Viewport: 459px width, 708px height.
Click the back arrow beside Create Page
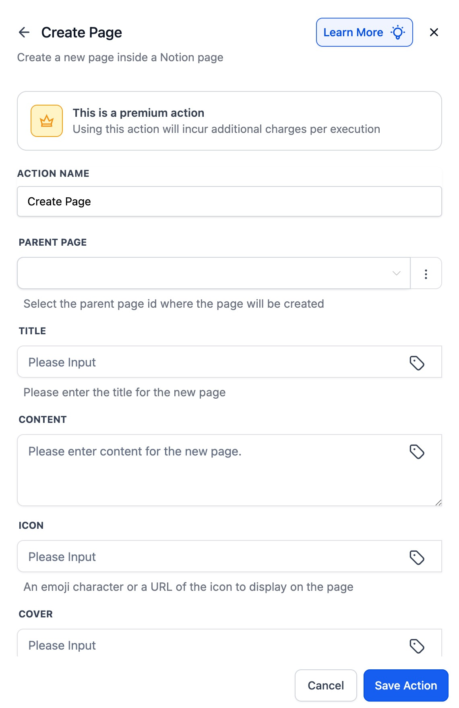click(24, 32)
